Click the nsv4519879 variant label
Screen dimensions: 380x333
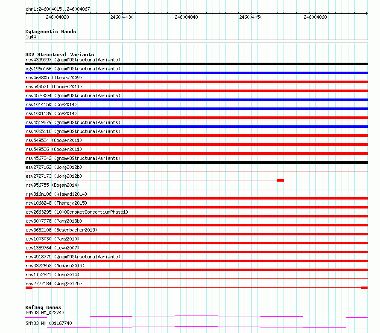click(x=73, y=122)
